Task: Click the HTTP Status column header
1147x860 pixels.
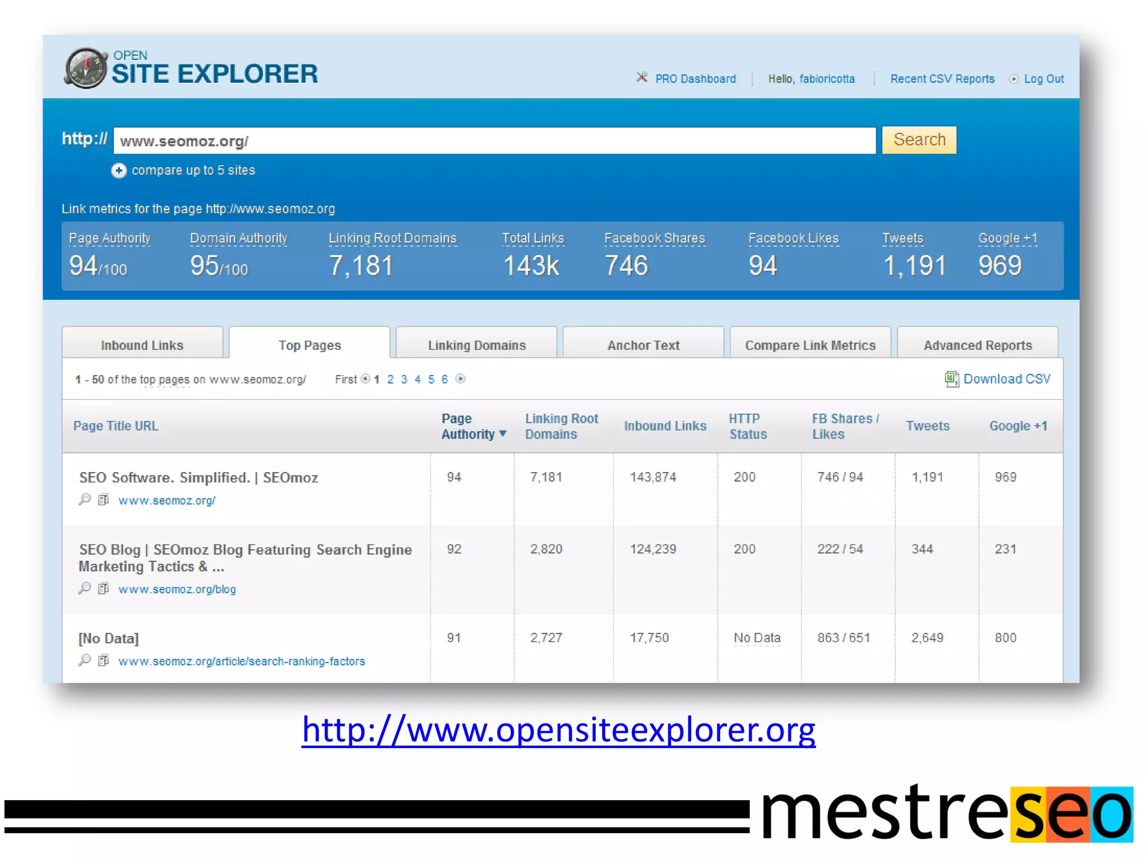Action: coord(748,426)
